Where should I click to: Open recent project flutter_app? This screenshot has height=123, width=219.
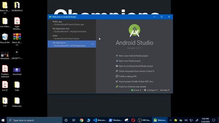point(72,23)
